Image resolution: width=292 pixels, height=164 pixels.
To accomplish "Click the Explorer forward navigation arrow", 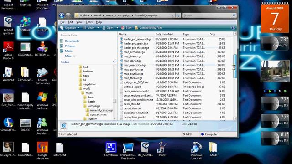I will (x=68, y=15).
